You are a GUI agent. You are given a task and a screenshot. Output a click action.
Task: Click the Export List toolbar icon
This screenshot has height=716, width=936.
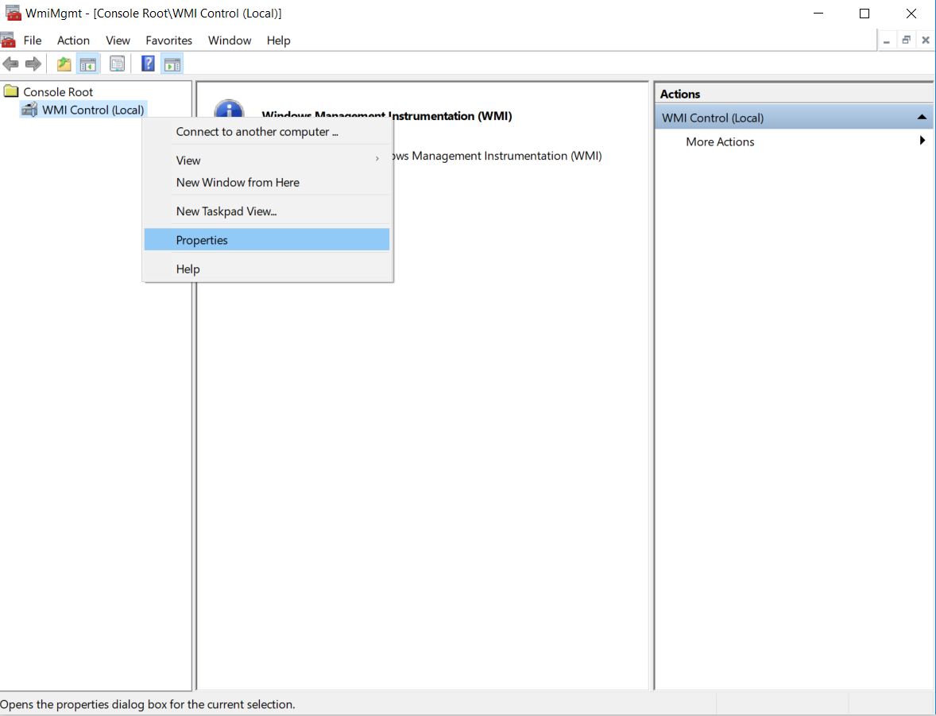(117, 64)
